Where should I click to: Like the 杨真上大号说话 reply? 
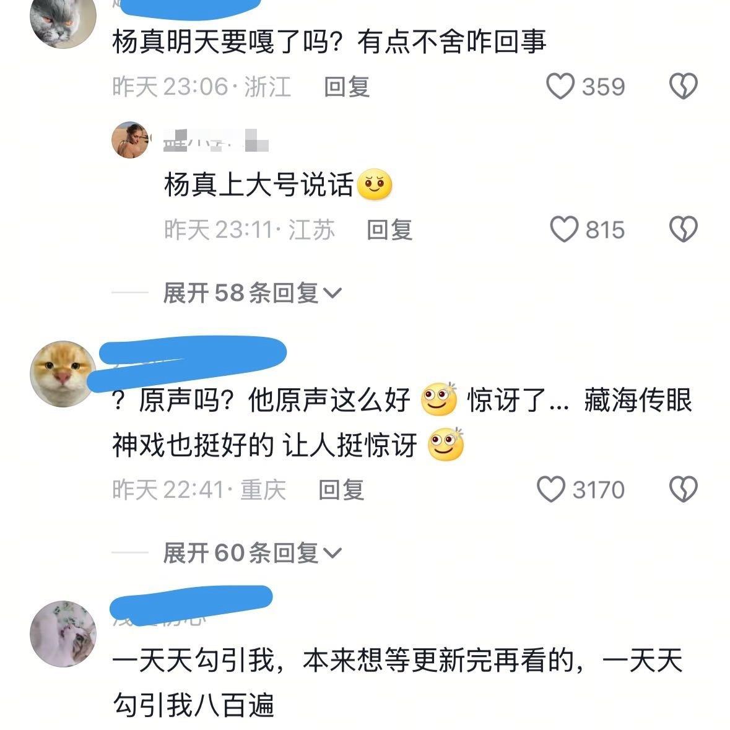click(564, 229)
